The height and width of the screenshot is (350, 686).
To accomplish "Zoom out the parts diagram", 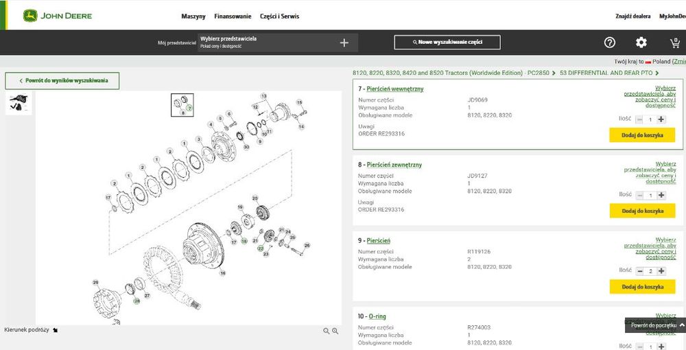I will click(x=326, y=331).
